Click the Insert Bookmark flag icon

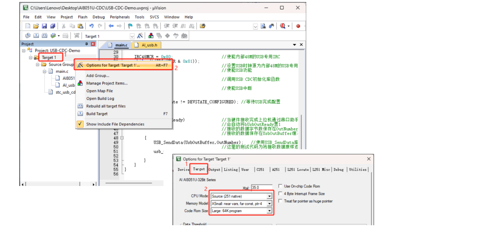[x=130, y=26]
